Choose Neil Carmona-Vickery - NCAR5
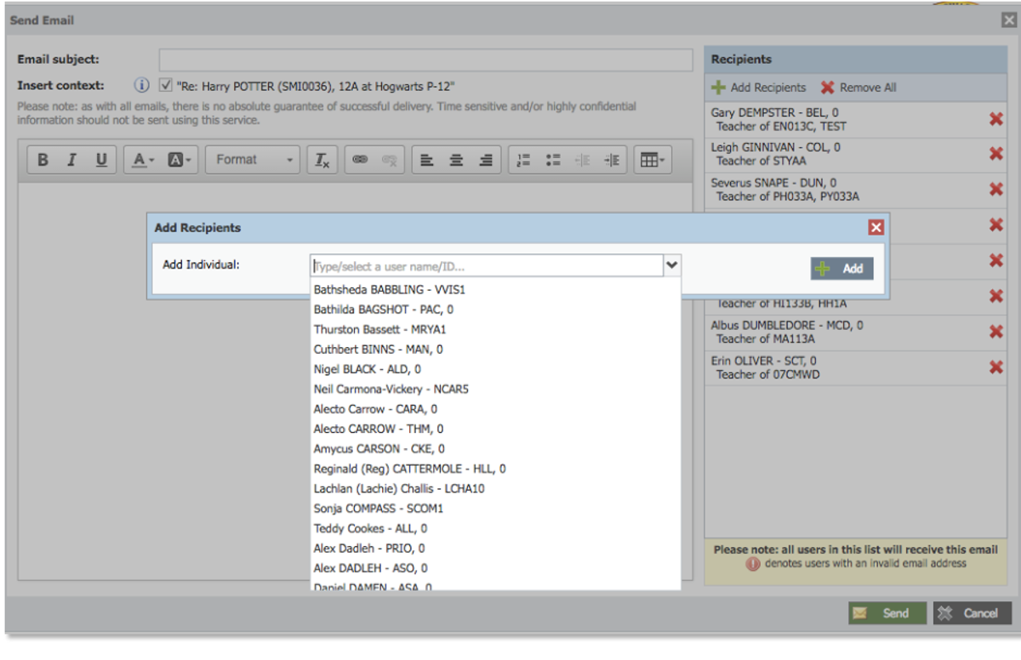Screen dimensions: 1021x660 click(x=495, y=389)
